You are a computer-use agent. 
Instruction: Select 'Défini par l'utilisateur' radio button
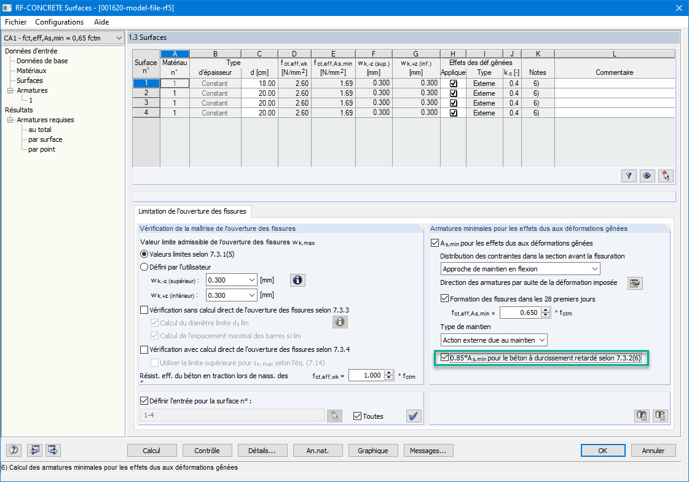(x=144, y=267)
